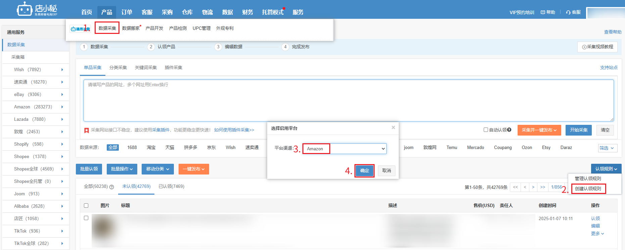The image size is (625, 250).
Task: Click the question mark beside 自动认领
Action: point(509,130)
